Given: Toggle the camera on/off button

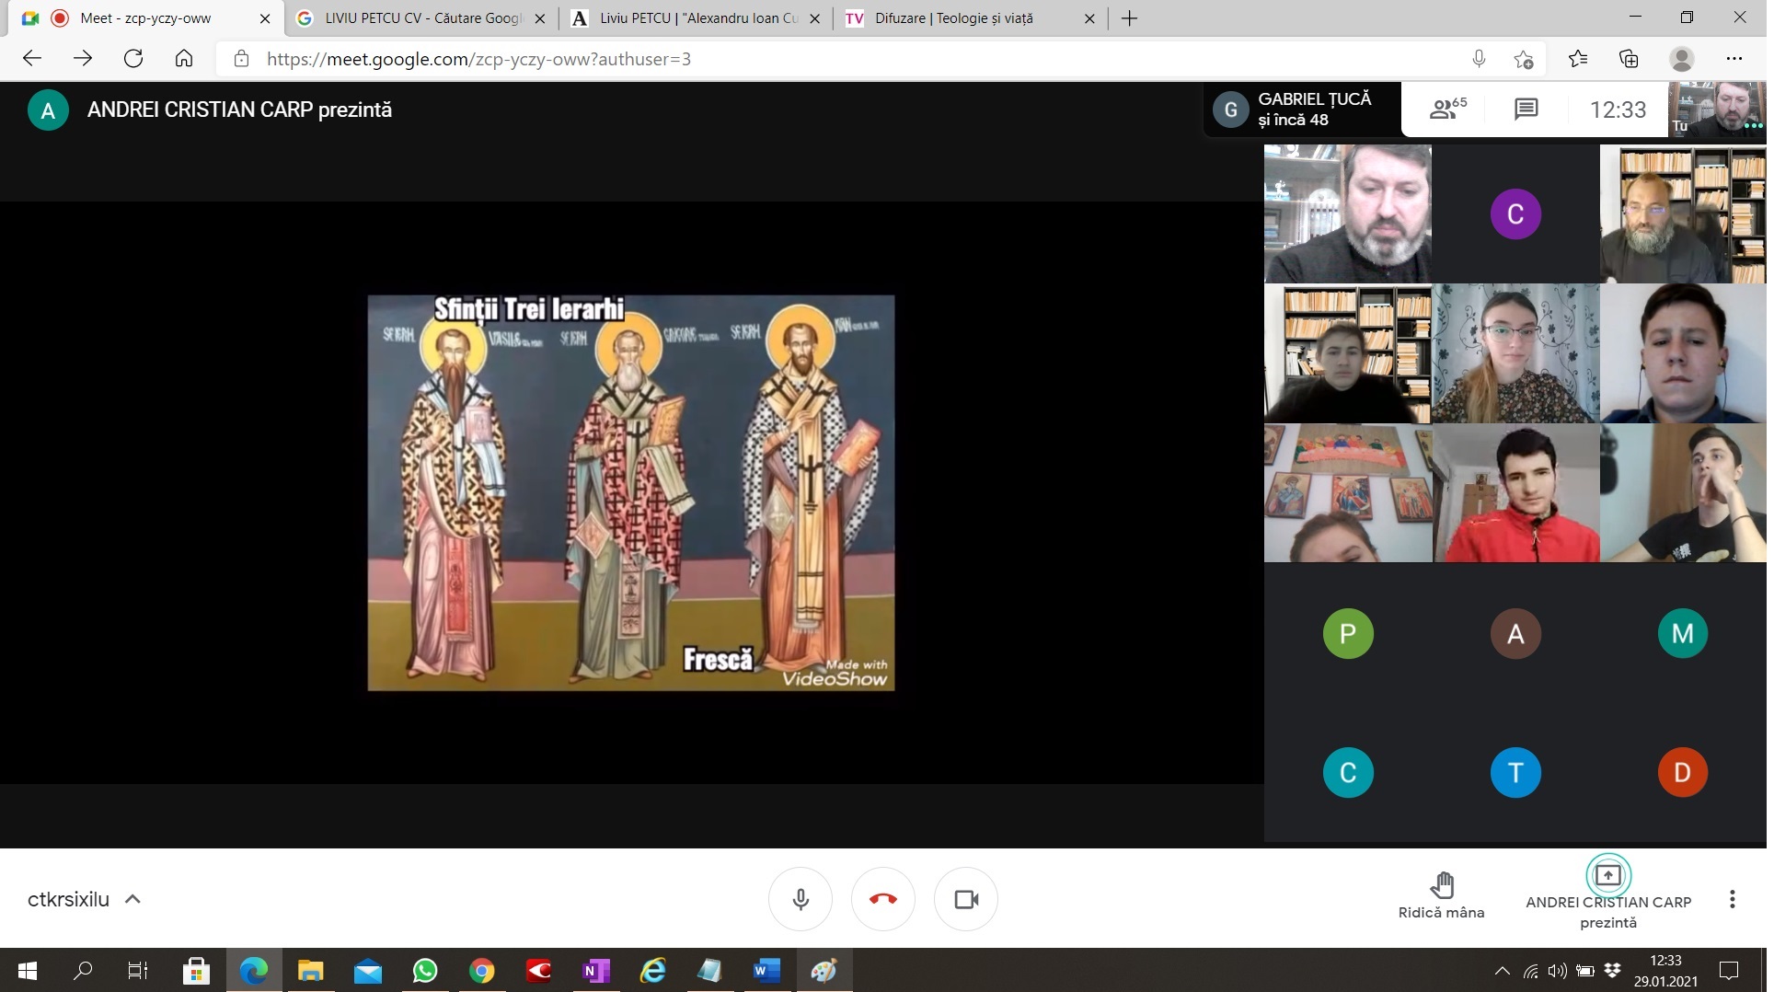Looking at the screenshot, I should [965, 899].
